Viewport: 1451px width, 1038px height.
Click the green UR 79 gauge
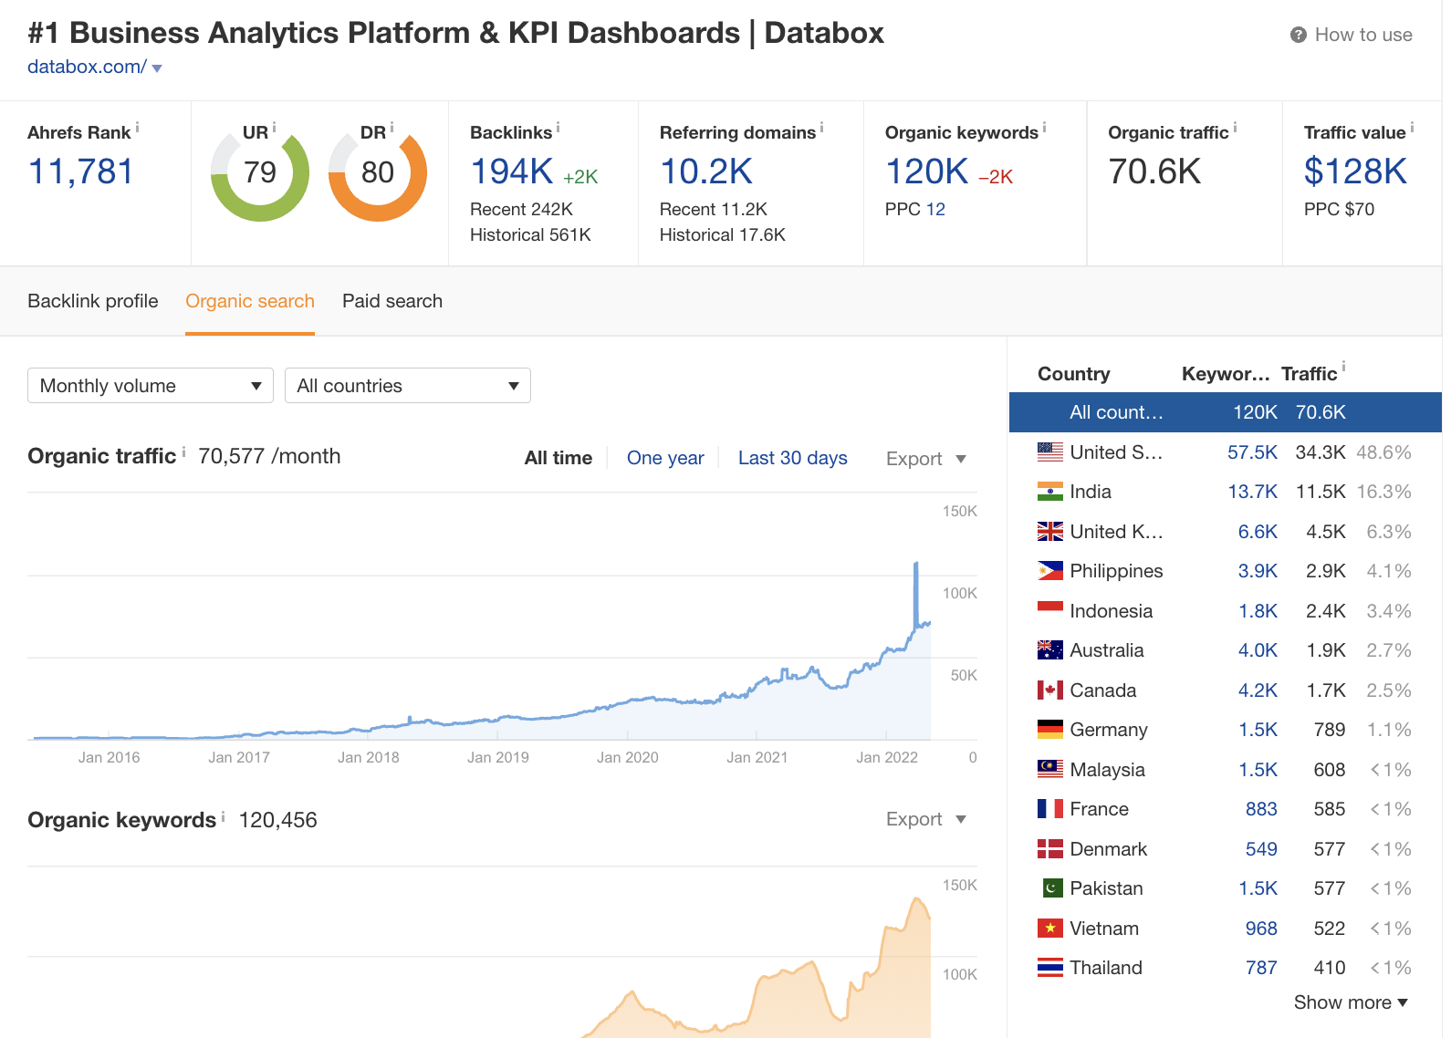point(260,172)
